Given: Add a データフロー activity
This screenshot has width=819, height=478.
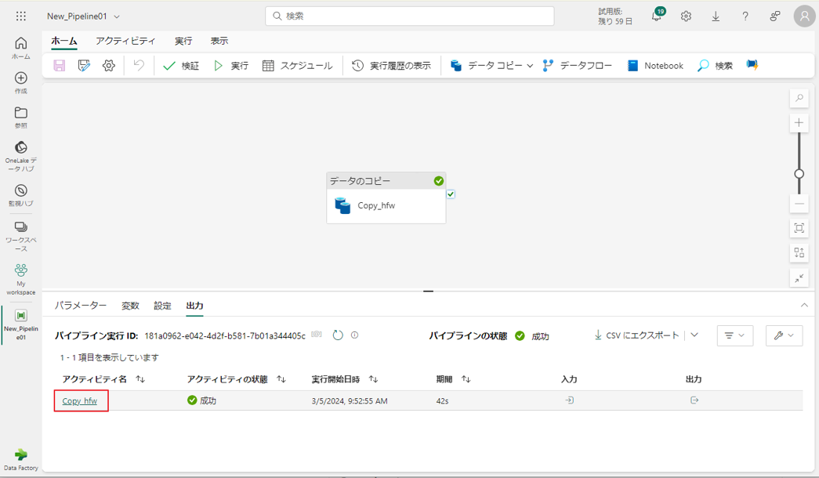Looking at the screenshot, I should tap(577, 65).
